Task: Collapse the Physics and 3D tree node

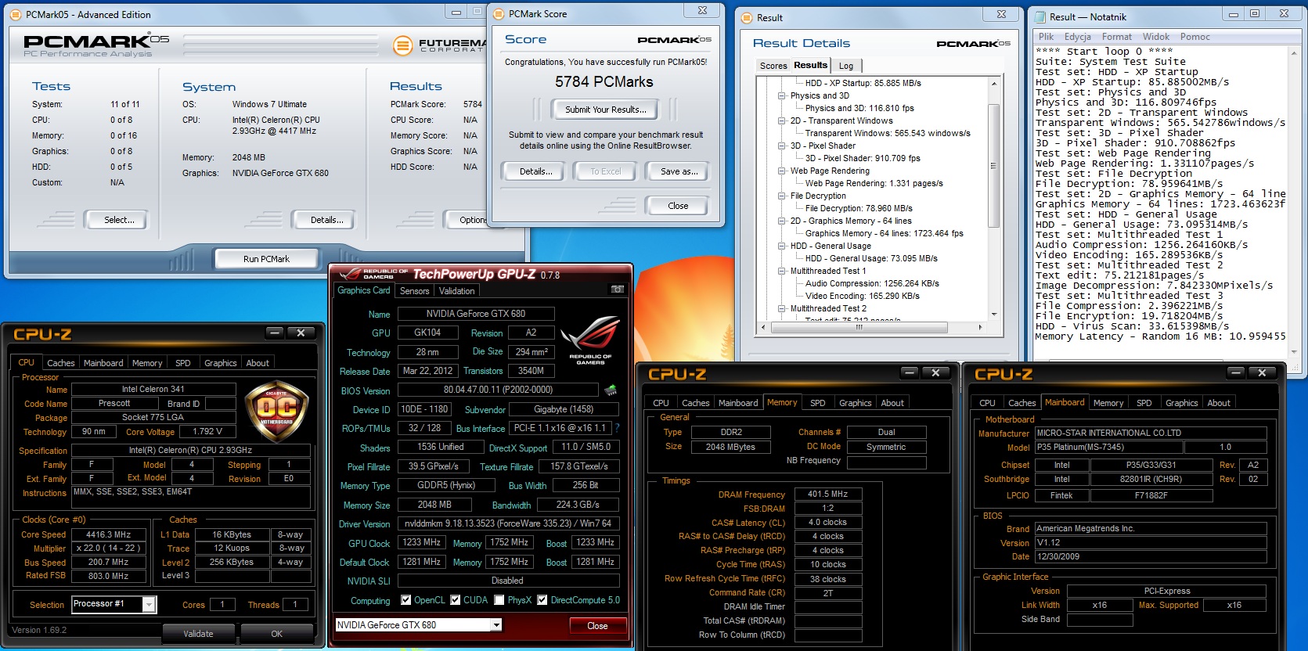Action: (781, 95)
